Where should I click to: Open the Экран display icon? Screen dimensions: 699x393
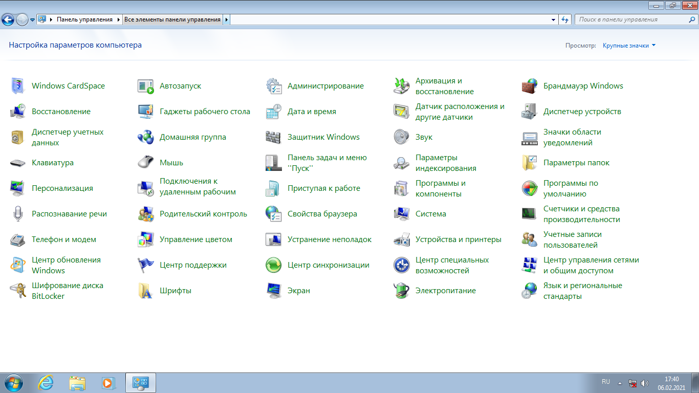click(274, 291)
